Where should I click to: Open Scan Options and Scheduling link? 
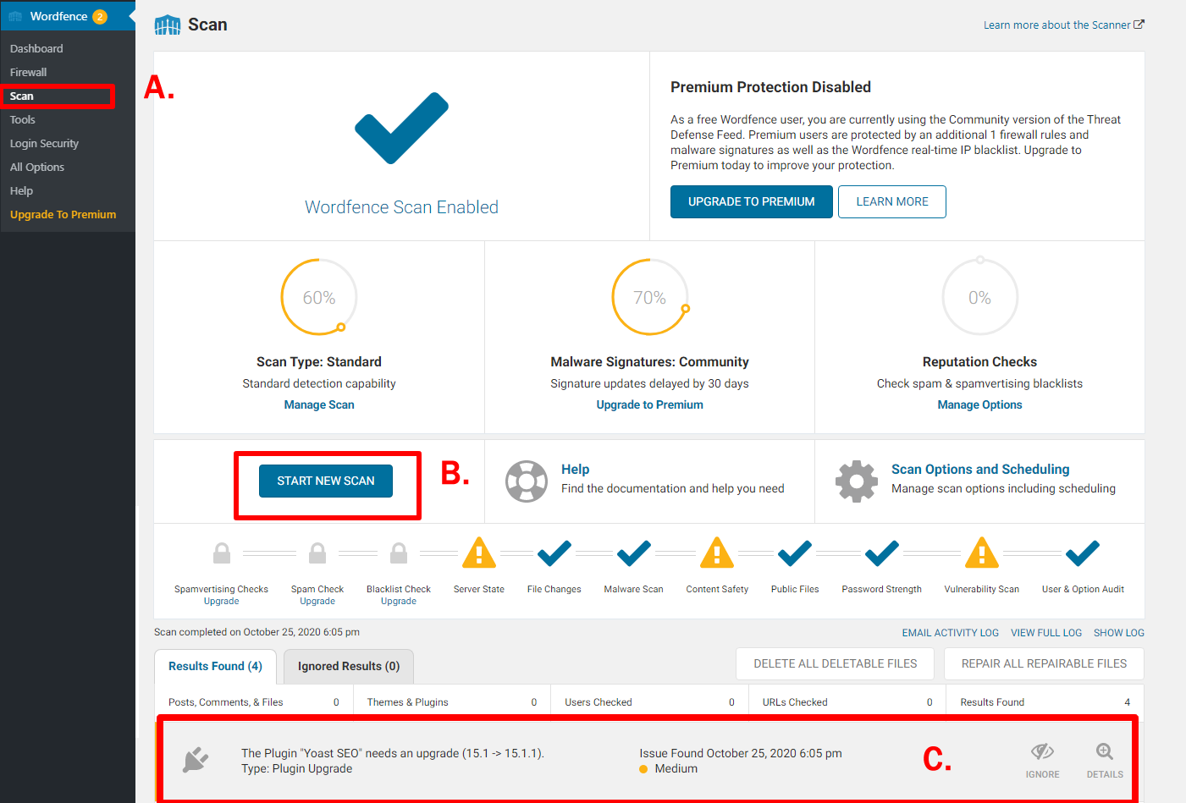(x=980, y=469)
